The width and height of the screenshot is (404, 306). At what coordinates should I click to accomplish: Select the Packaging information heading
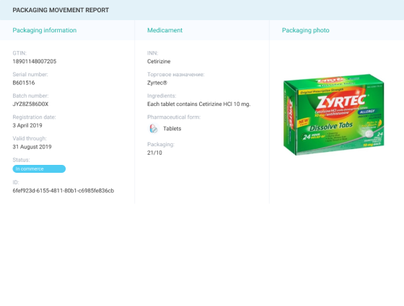pos(45,30)
